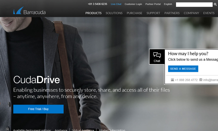The height and width of the screenshot is (131, 218).
Task: Click the Live Chat link
Action: pos(116,4)
